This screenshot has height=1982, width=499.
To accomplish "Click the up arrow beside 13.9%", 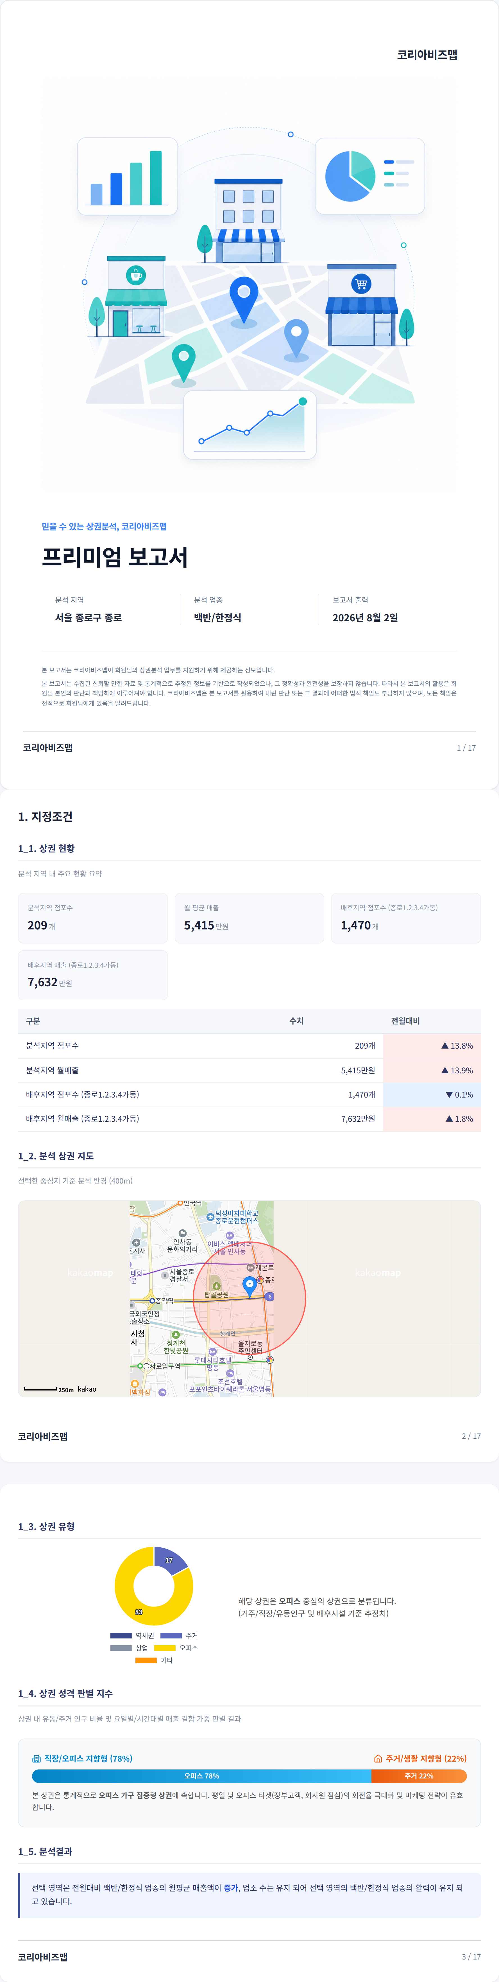I will [x=444, y=1070].
